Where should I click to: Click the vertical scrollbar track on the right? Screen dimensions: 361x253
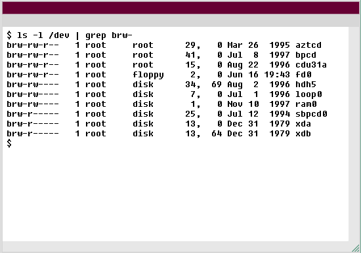[354, 134]
